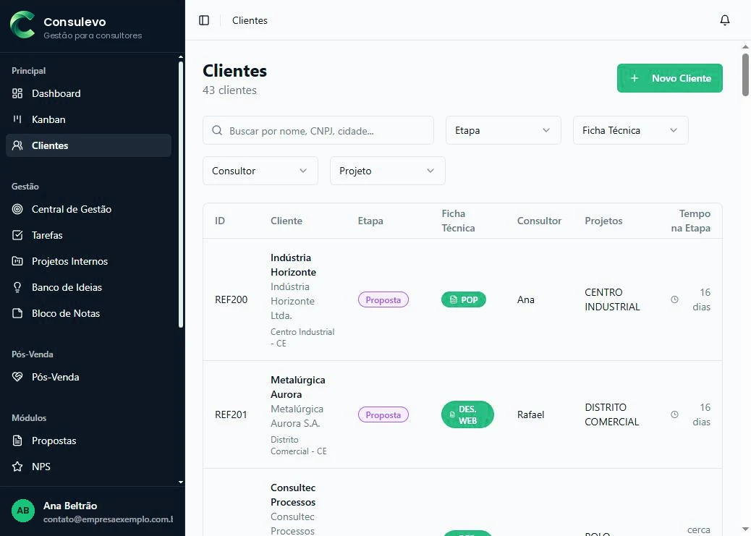
Task: Click the document icon in POP badge
Action: (453, 299)
